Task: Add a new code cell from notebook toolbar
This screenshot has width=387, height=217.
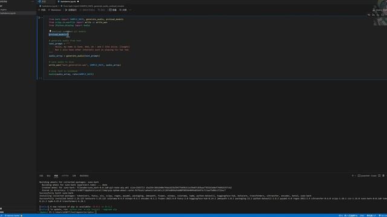Action: (x=42, y=10)
